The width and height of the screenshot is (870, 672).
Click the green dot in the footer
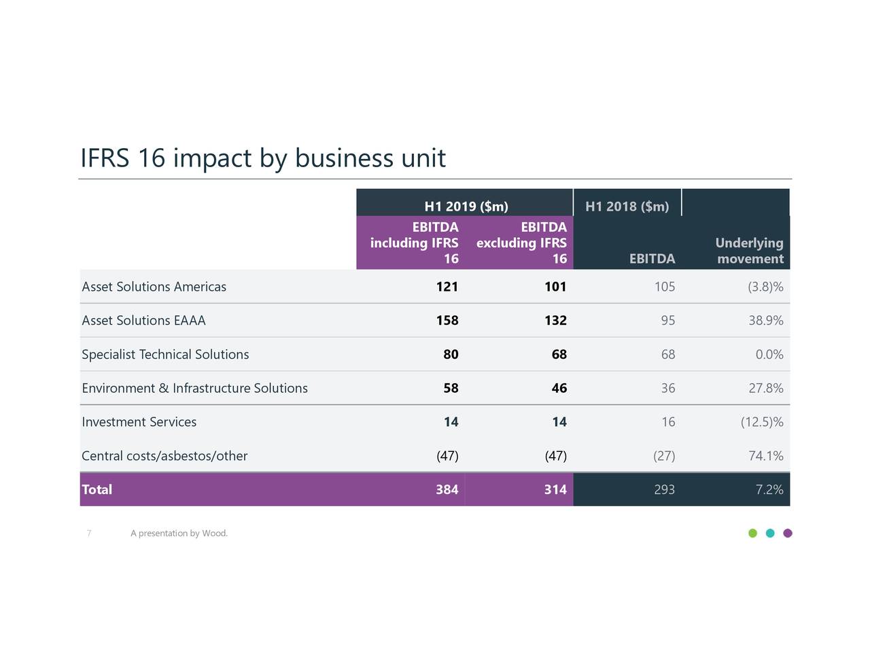tap(752, 533)
